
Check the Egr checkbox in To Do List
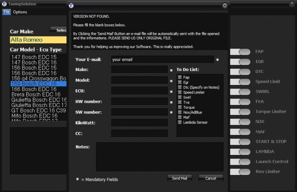tap(180, 82)
